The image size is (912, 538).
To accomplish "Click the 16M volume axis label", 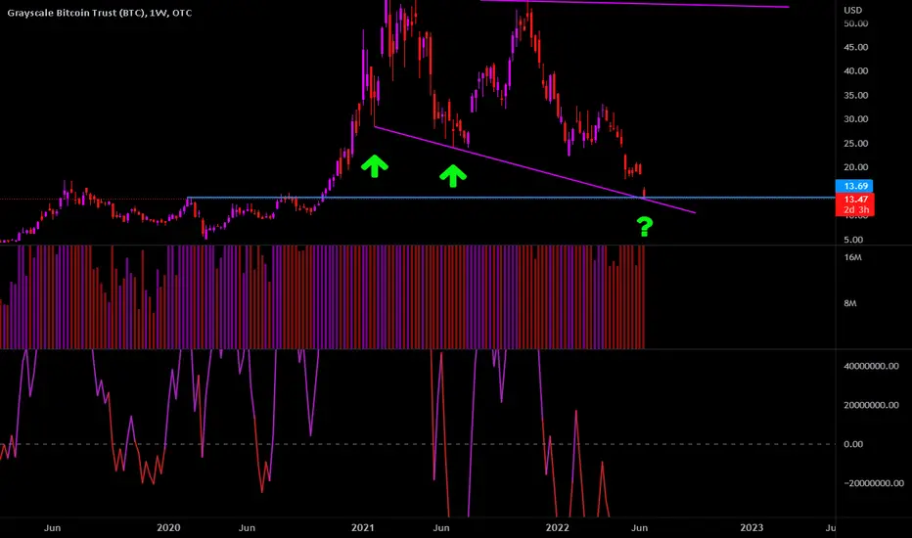I will (x=852, y=257).
